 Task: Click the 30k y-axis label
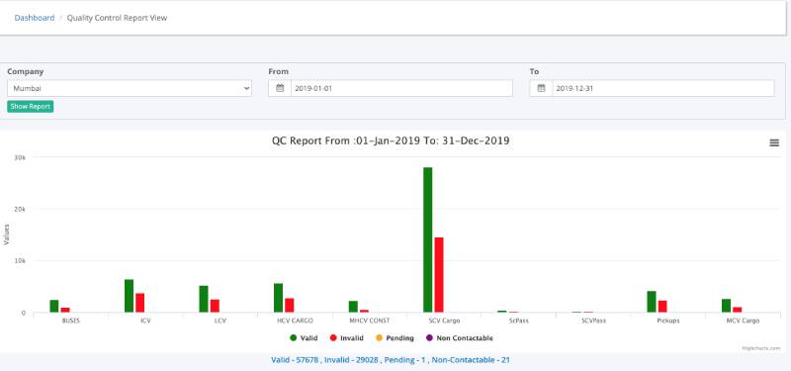pyautogui.click(x=20, y=157)
